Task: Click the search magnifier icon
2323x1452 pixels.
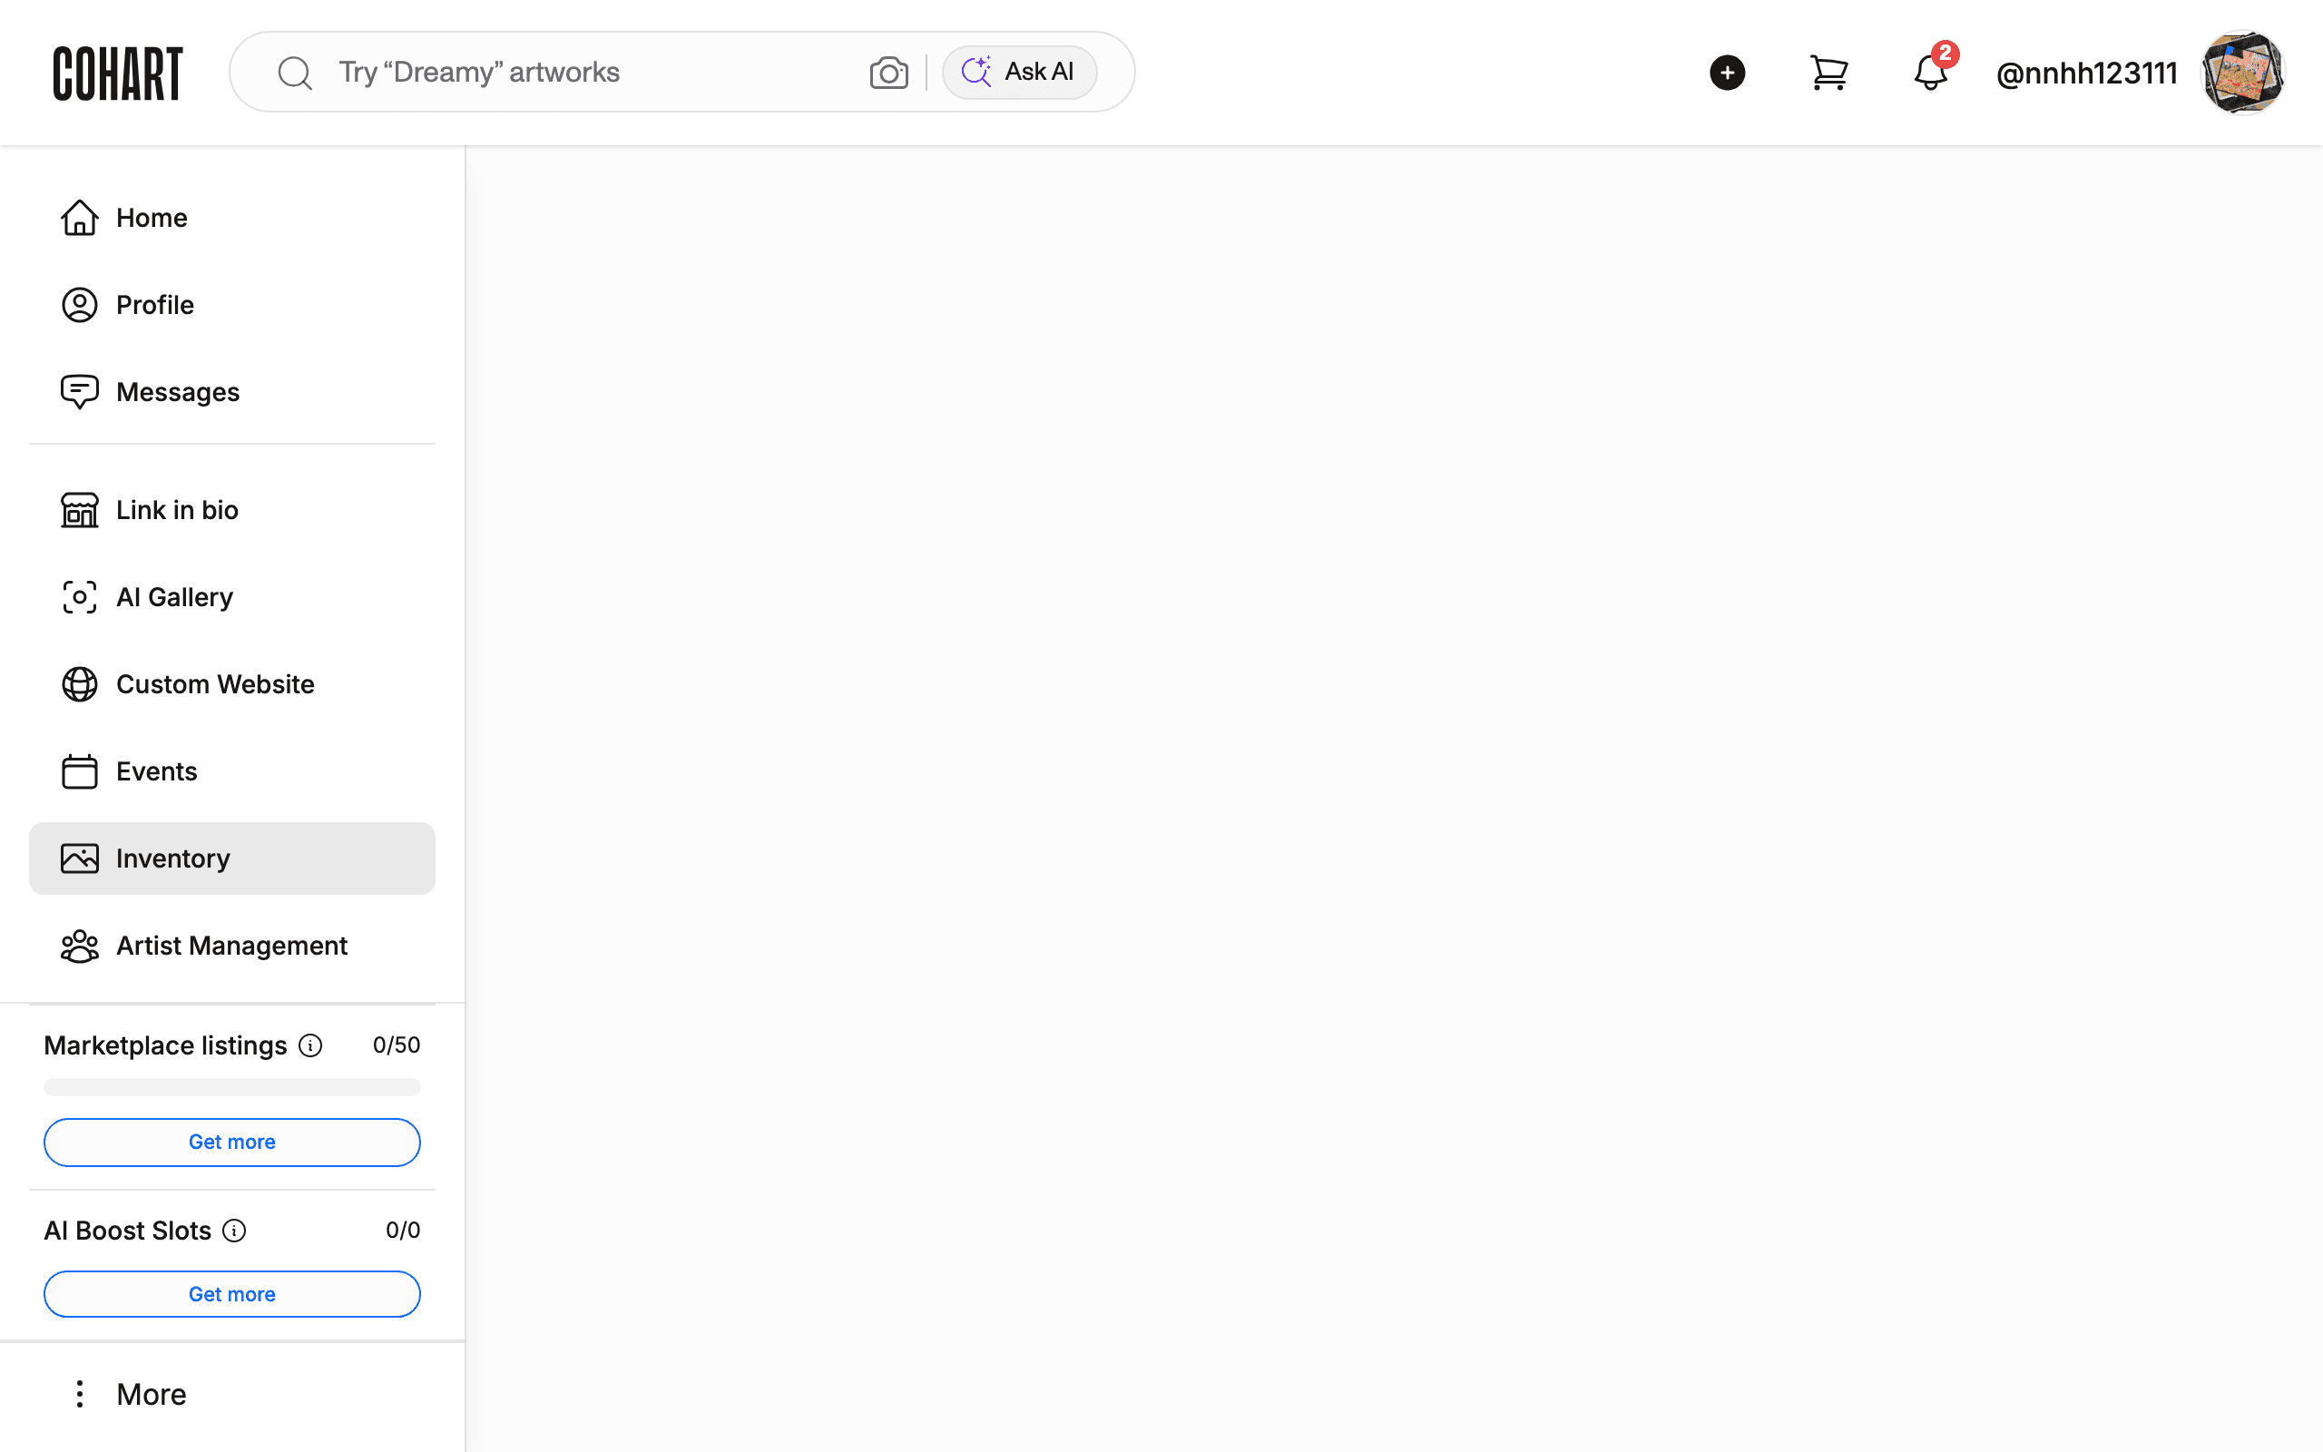Action: 295,73
